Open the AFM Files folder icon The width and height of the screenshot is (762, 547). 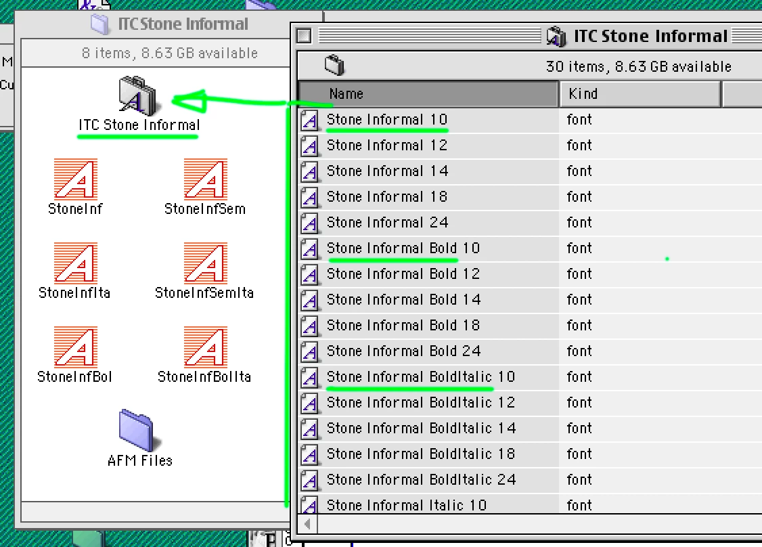pyautogui.click(x=137, y=430)
